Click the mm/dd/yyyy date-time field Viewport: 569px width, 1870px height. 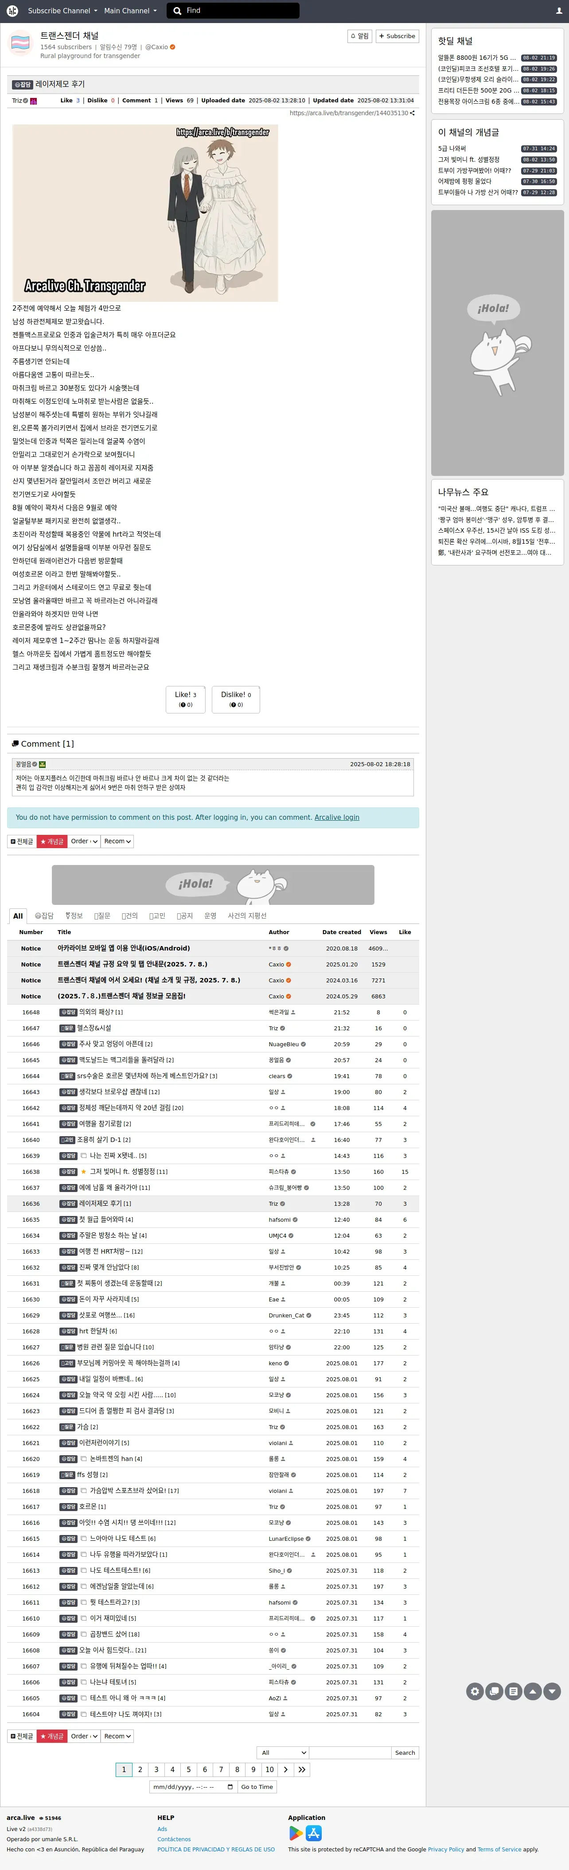click(194, 1787)
